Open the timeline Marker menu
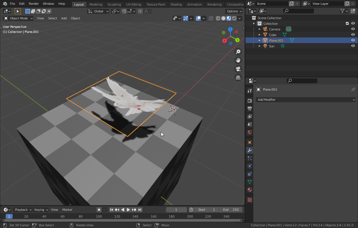This screenshot has height=228, width=358. (67, 210)
